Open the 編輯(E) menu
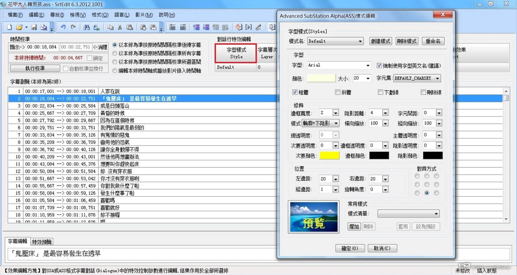517x275 pixels. coord(37,15)
